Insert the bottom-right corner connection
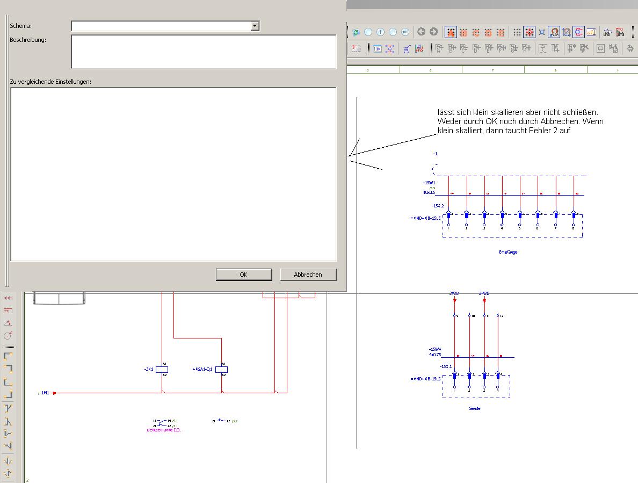This screenshot has width=638, height=483. tap(8, 394)
